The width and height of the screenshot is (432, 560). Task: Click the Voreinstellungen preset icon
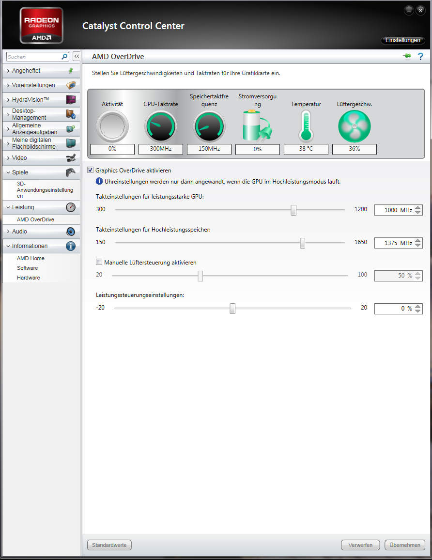71,85
